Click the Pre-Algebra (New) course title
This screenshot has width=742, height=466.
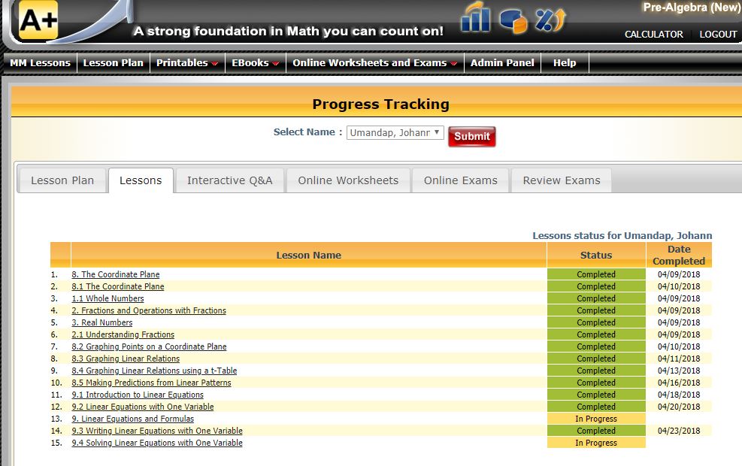tap(692, 8)
